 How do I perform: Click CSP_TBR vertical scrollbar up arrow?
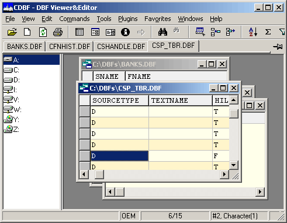234,100
